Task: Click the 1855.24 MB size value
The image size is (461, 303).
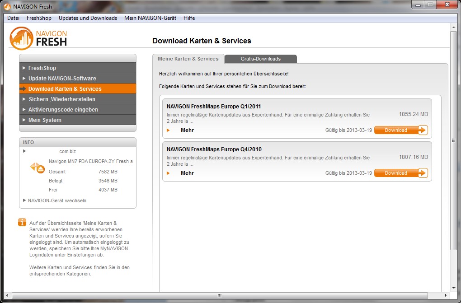Action: coord(413,114)
